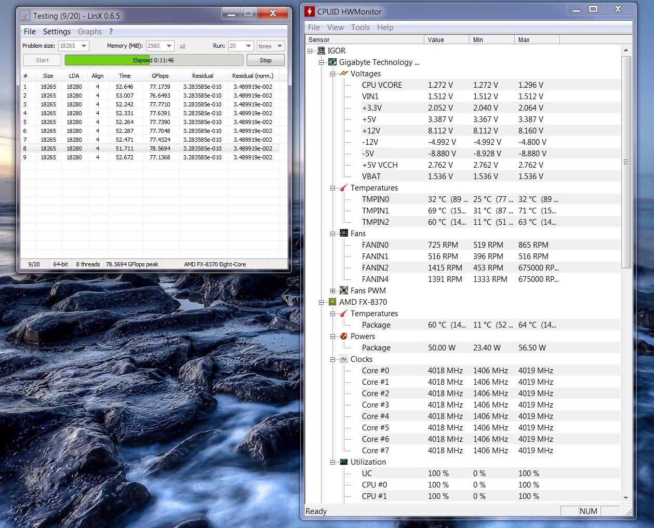Open the LinX question mark help menu
Image resolution: width=654 pixels, height=528 pixels.
point(111,32)
